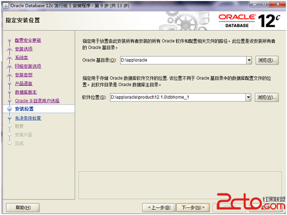This screenshot has height=215, width=287.
Task: Click the 浏览(R) browse button
Action: [x=267, y=60]
